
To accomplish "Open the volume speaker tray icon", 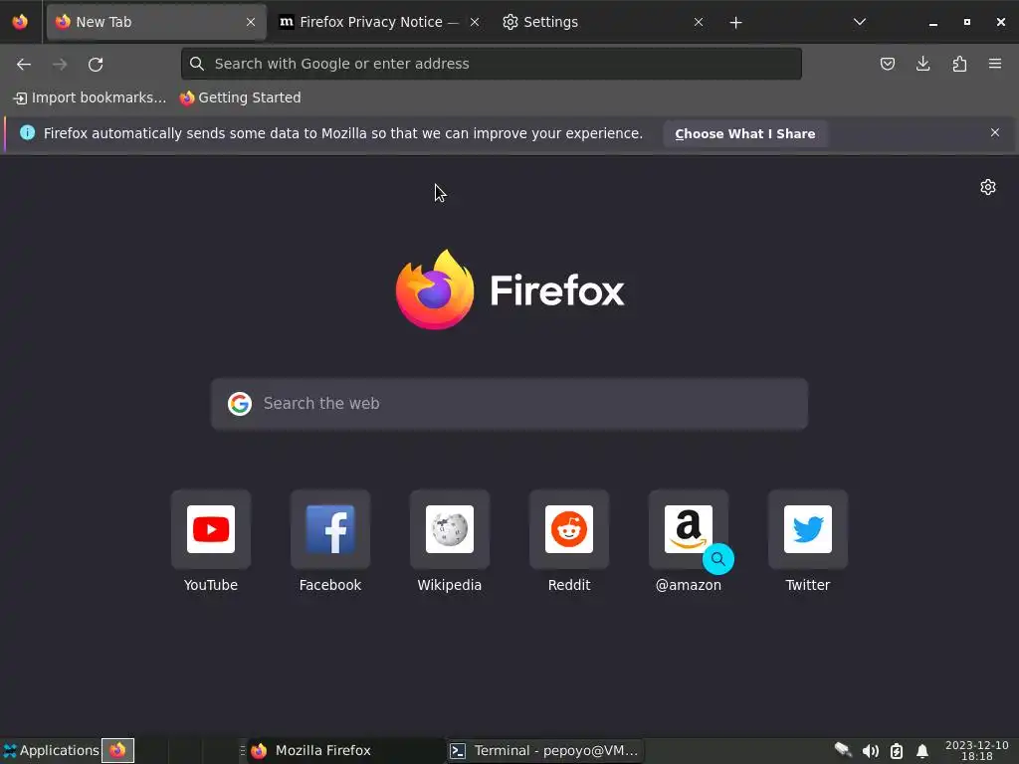I will pos(870,751).
